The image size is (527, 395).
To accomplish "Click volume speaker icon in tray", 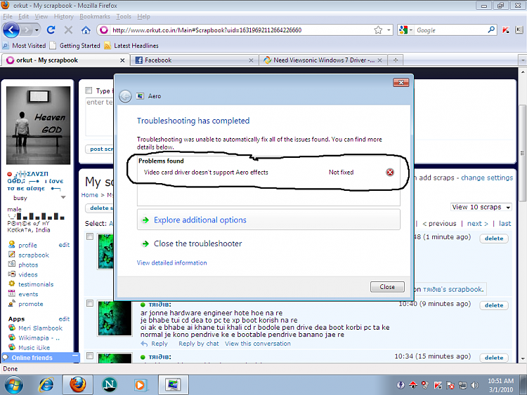I will point(474,385).
